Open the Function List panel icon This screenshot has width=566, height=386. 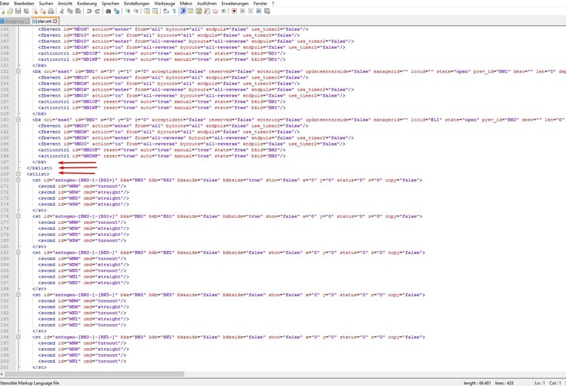[207, 11]
